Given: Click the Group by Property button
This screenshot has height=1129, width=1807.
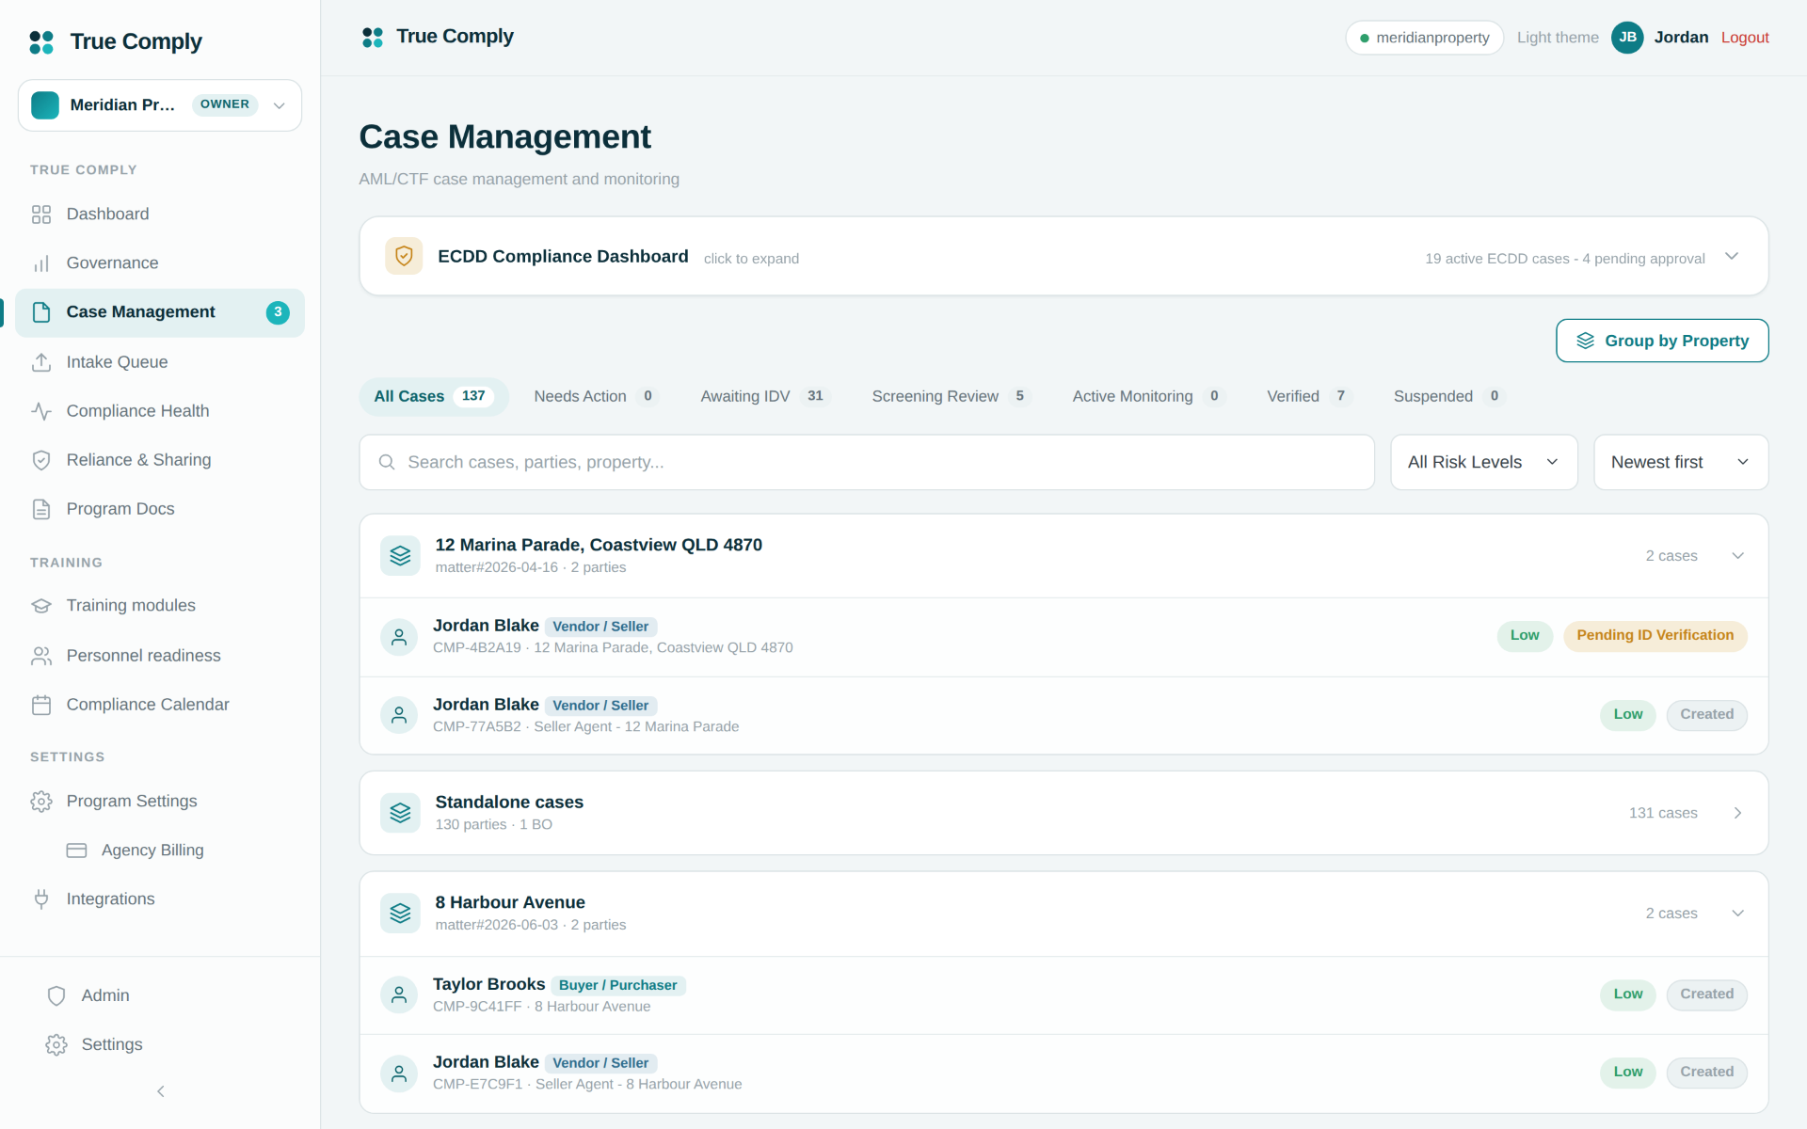Looking at the screenshot, I should (x=1662, y=341).
